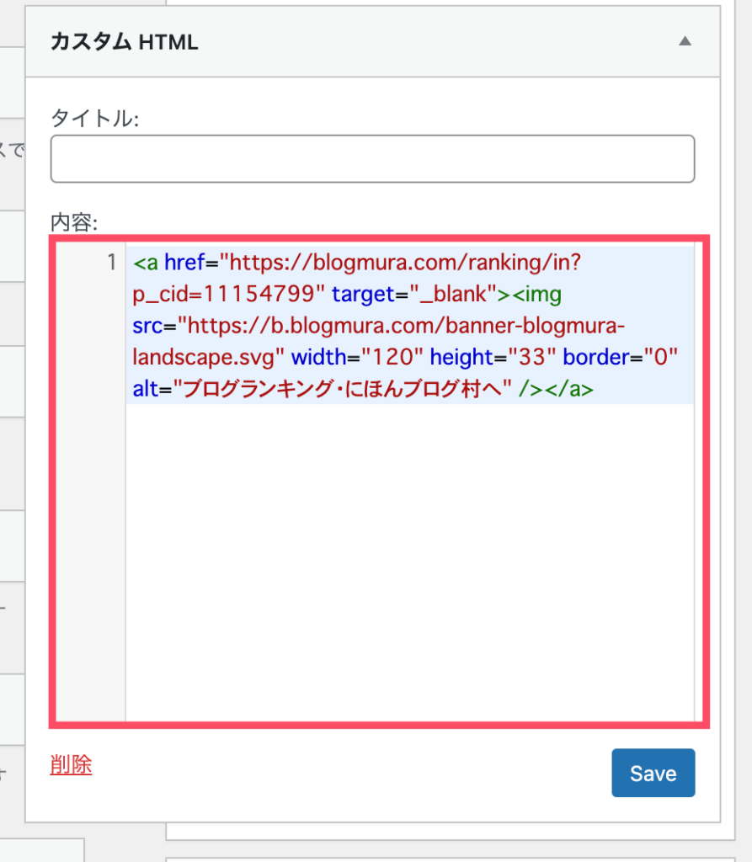Click the height="33" attribute in code
752x862 pixels.
(493, 357)
